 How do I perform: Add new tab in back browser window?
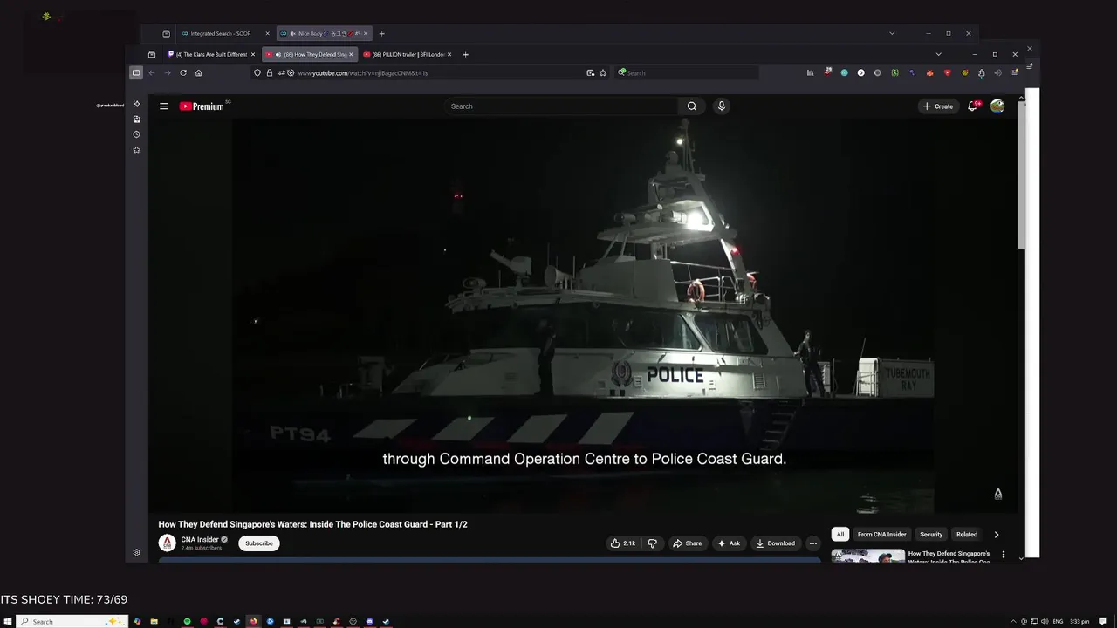click(x=381, y=33)
